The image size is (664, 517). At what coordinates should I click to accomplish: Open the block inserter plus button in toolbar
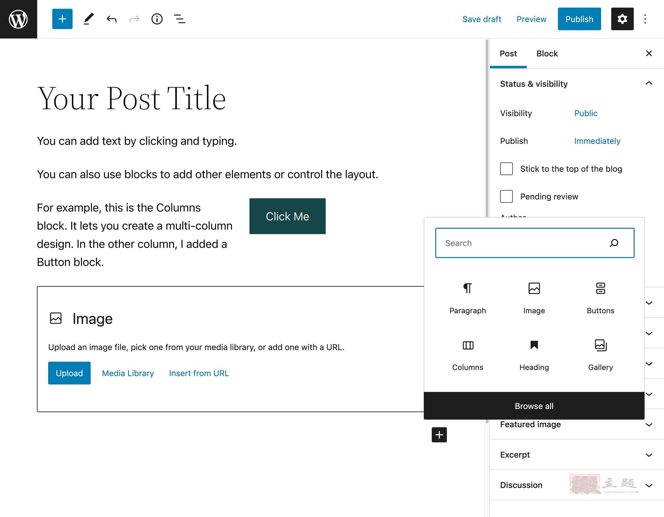62,19
